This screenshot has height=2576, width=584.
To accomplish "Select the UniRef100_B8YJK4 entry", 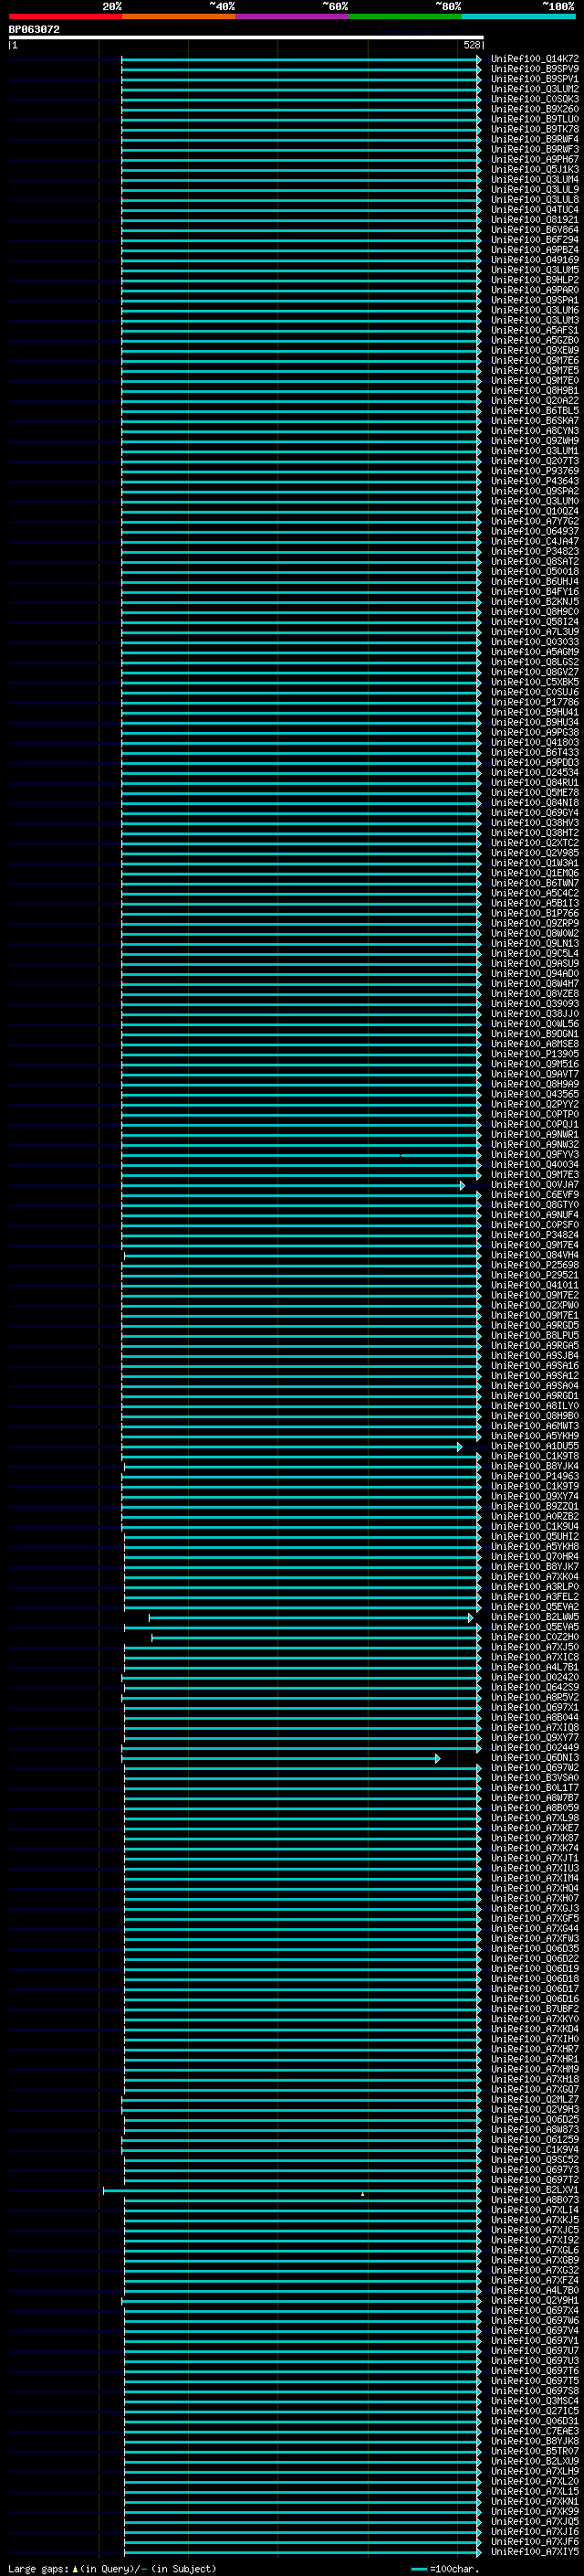I will [x=535, y=1466].
